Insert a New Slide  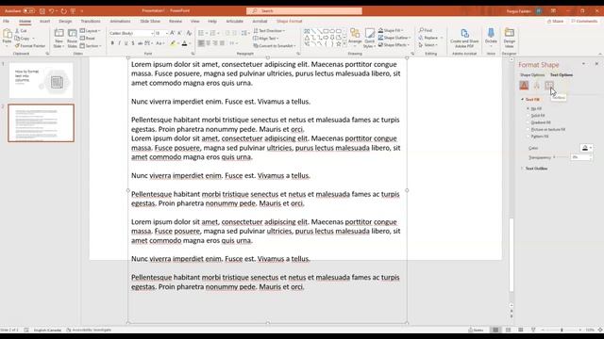pyautogui.click(x=59, y=39)
